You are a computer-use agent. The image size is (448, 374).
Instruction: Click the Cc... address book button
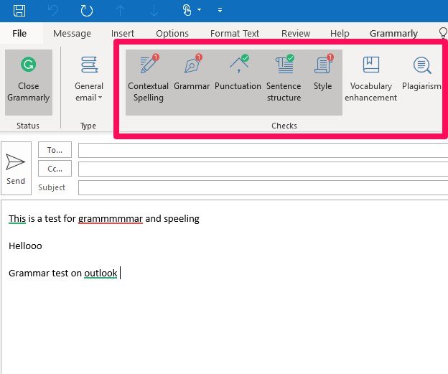pos(55,169)
